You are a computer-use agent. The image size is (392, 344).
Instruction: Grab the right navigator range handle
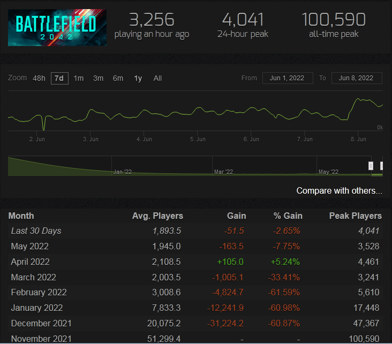(381, 166)
